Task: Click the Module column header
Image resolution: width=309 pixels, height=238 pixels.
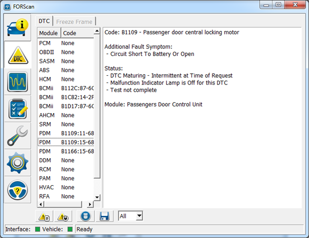Action: 49,33
